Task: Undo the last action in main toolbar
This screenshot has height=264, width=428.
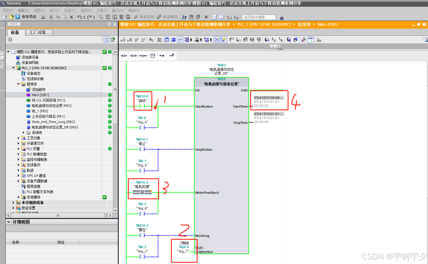Action: [80, 17]
